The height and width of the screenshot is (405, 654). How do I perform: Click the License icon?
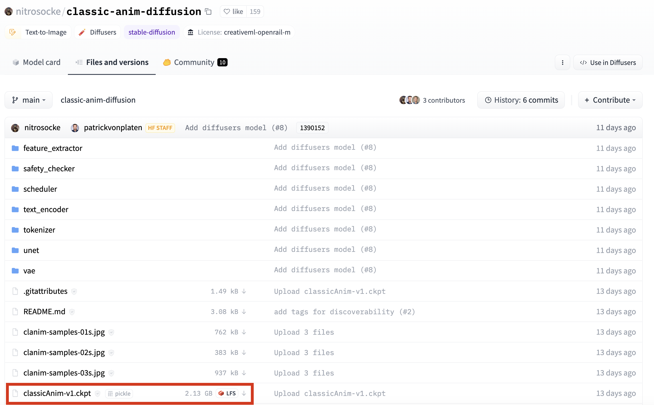(190, 32)
